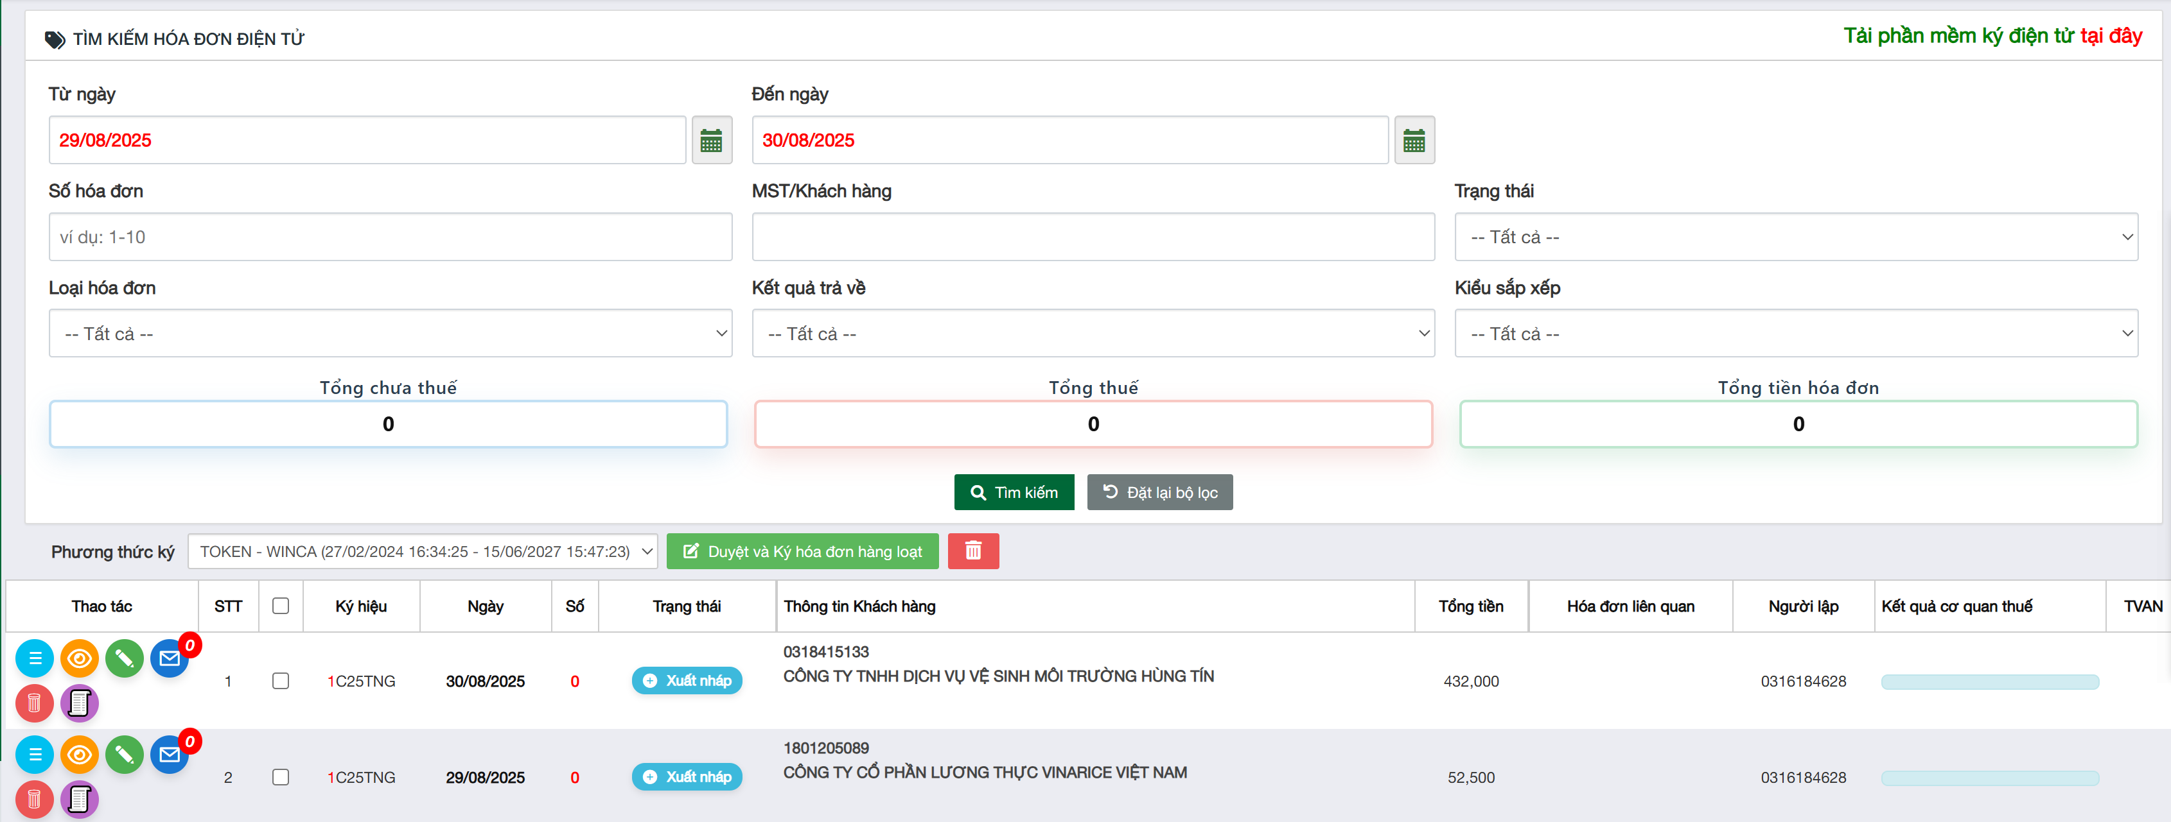The image size is (2171, 822).
Task: Click the Tìm kiếm search button
Action: 1014,492
